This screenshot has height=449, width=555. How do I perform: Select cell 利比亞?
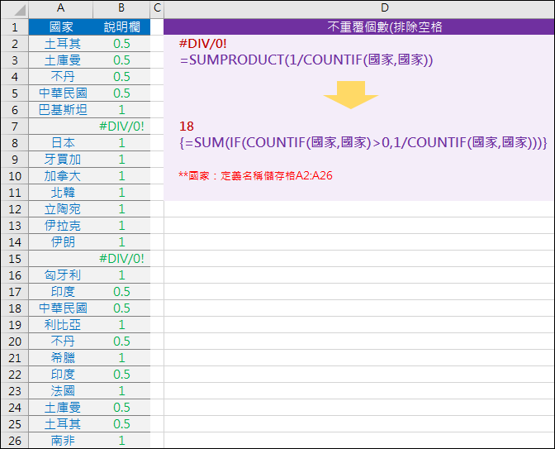click(x=61, y=325)
